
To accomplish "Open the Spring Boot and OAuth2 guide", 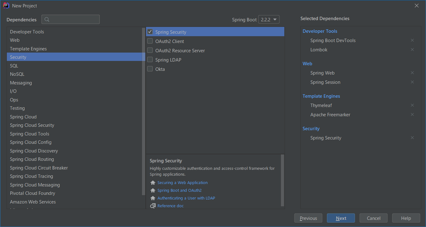I will [x=179, y=191].
